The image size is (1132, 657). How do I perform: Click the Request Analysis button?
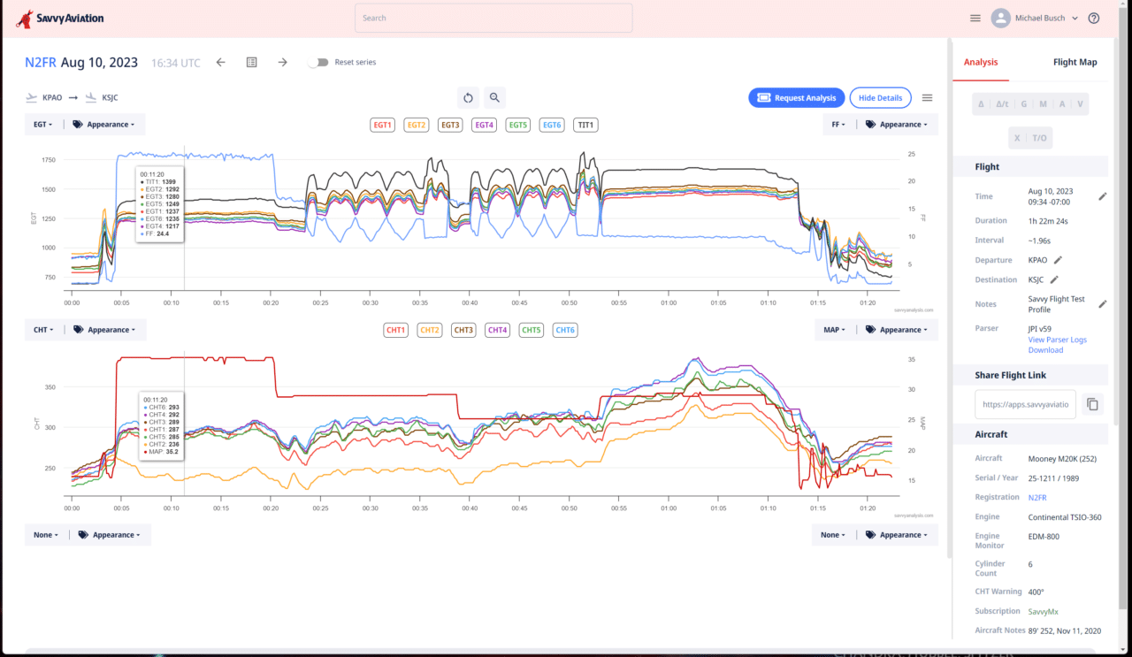point(797,98)
